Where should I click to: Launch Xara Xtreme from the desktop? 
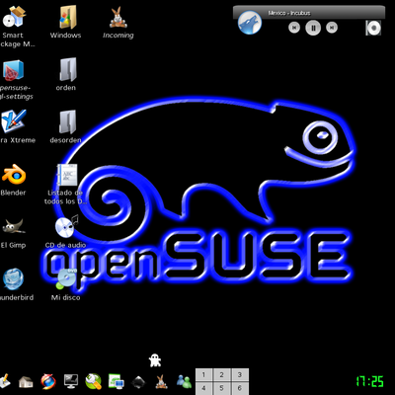coord(13,121)
